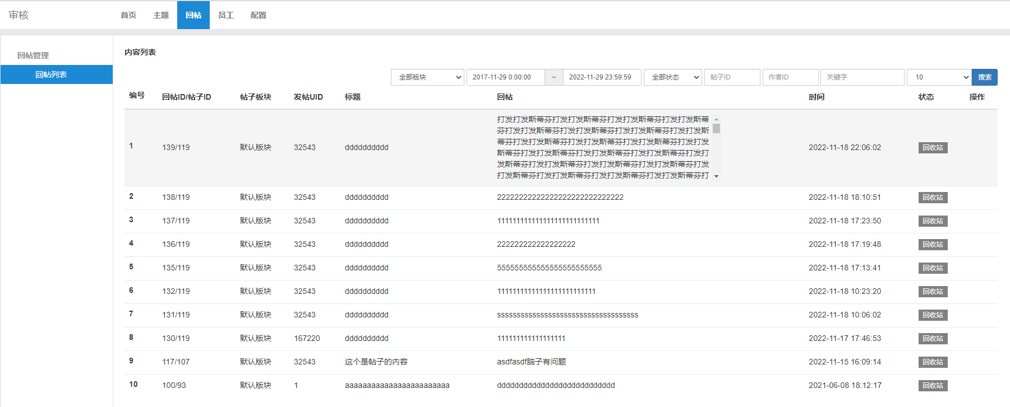
Task: Focus the 帖子ID input field
Action: (x=732, y=77)
